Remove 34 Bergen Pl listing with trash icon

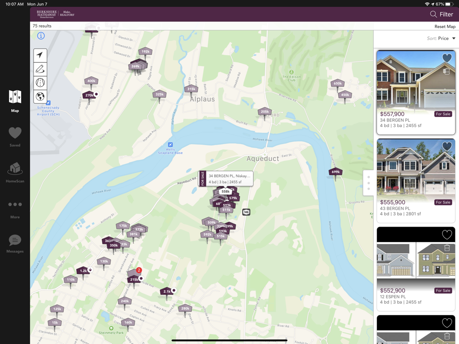(x=447, y=71)
